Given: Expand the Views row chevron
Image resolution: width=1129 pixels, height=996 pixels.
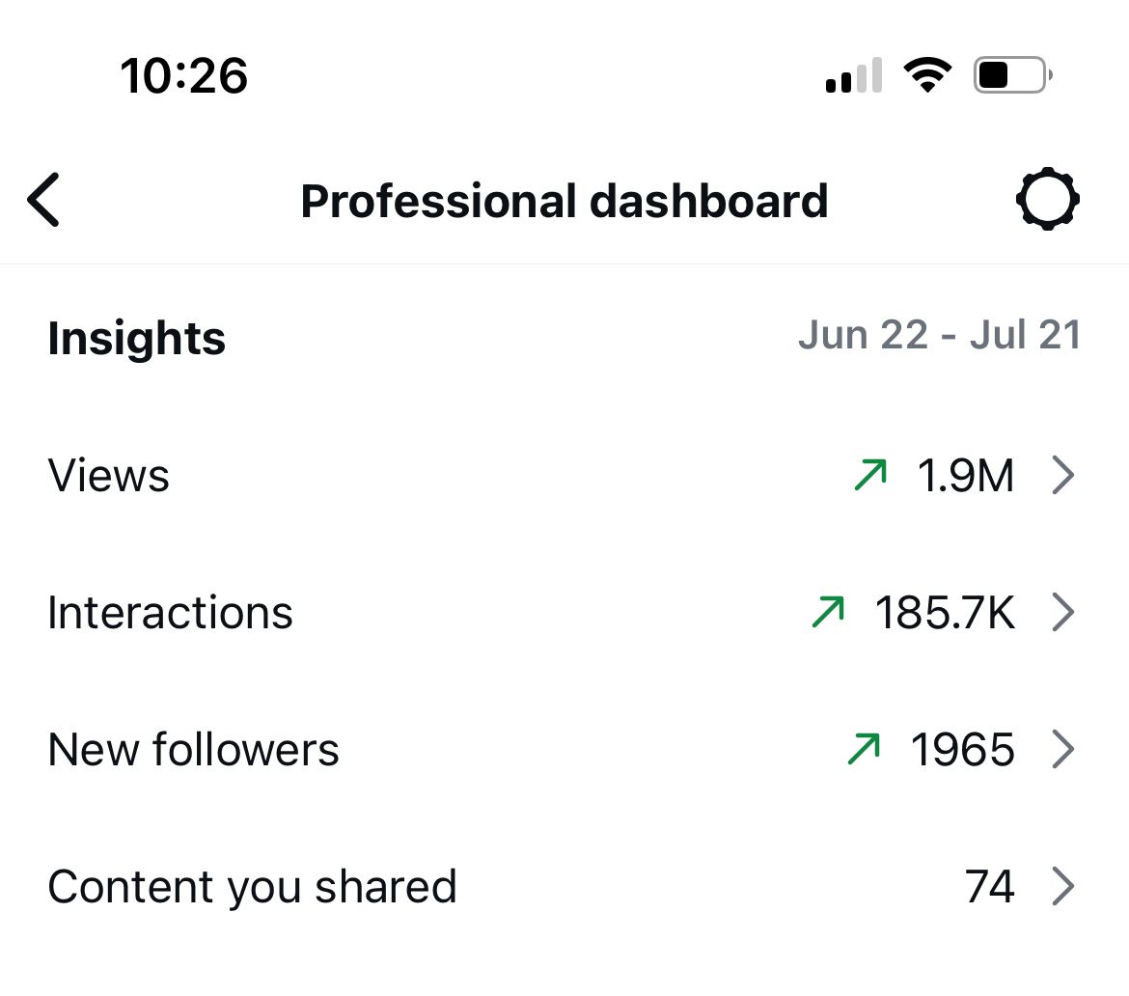Looking at the screenshot, I should (x=1062, y=476).
